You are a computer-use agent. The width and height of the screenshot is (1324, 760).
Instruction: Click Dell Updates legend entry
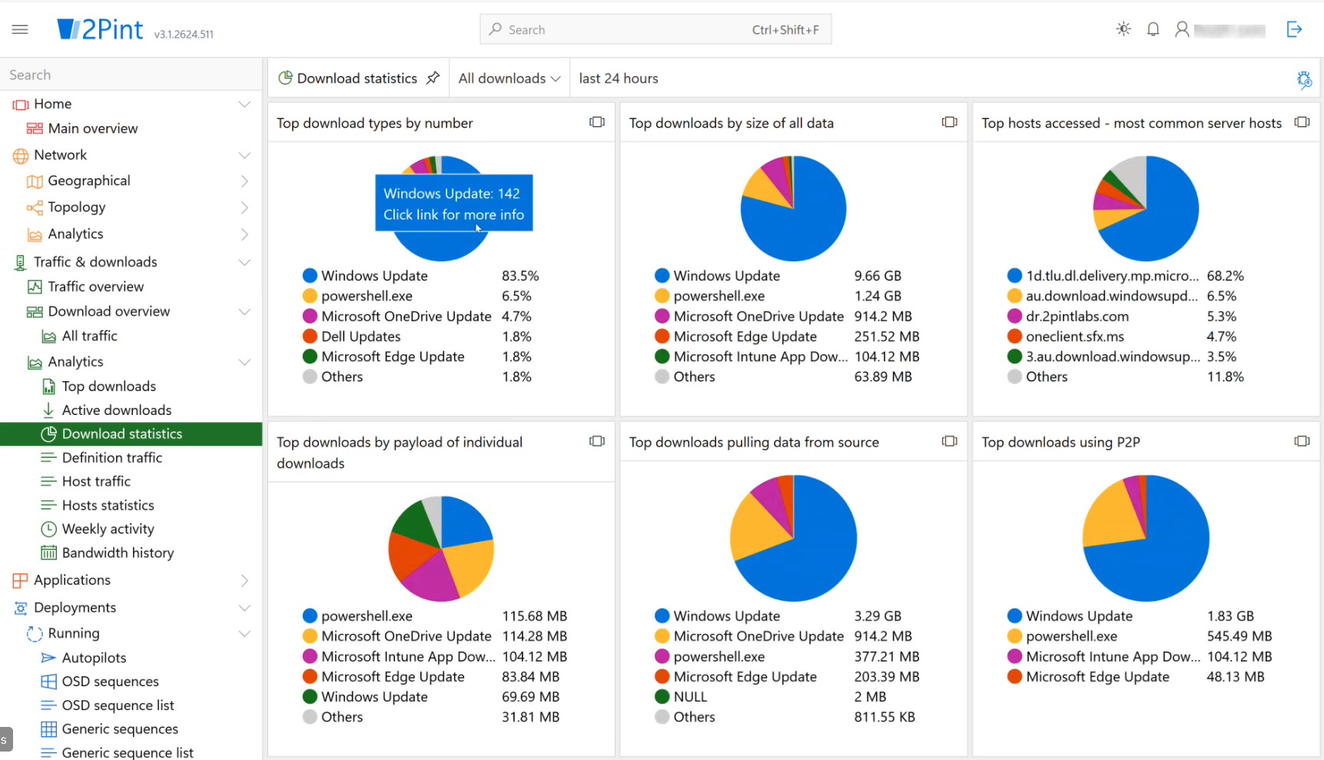point(361,337)
